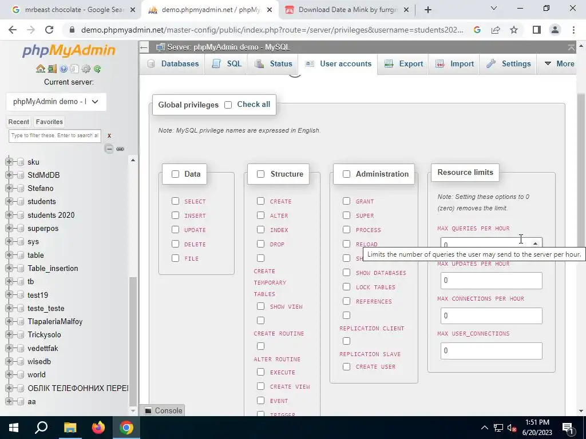
Task: Open the Console bar
Action: pyautogui.click(x=164, y=410)
